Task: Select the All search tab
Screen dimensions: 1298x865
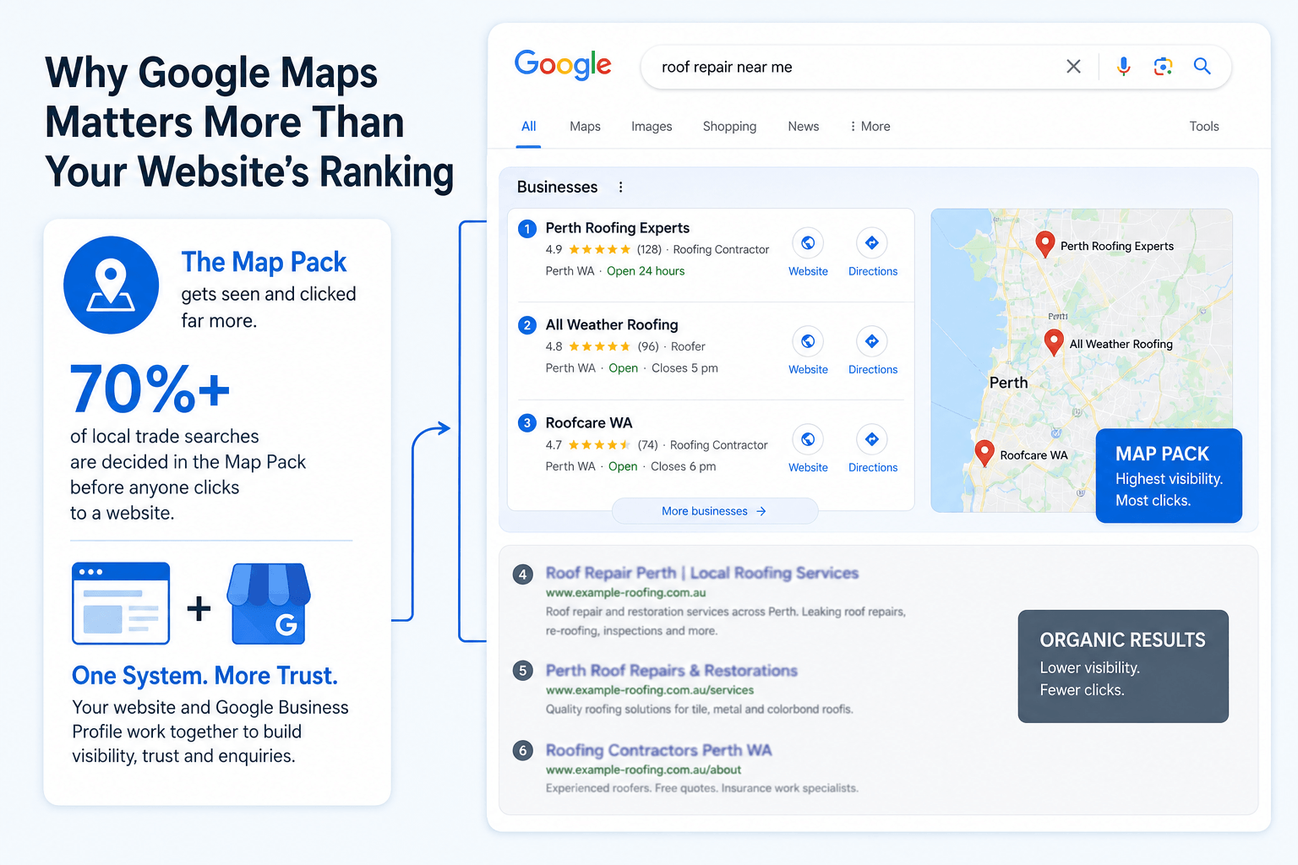Action: tap(529, 127)
